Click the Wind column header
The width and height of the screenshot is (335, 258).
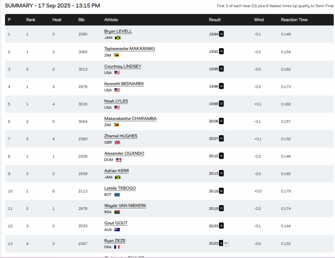pyautogui.click(x=259, y=20)
